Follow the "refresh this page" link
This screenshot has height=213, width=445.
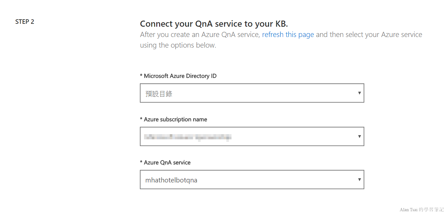tap(288, 35)
